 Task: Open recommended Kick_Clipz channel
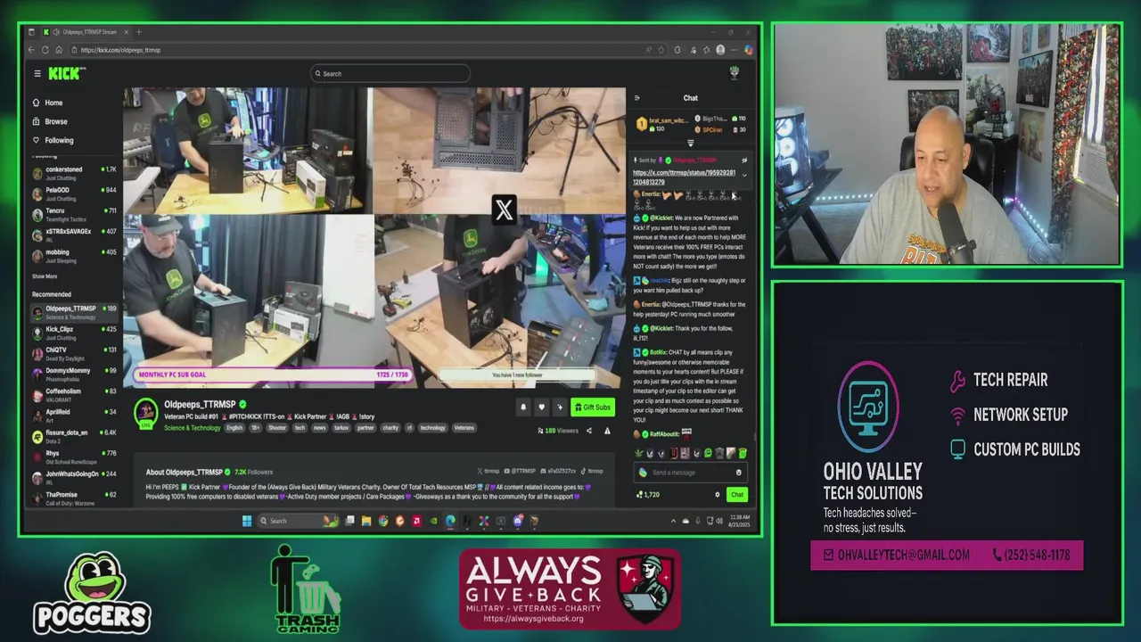pos(74,333)
